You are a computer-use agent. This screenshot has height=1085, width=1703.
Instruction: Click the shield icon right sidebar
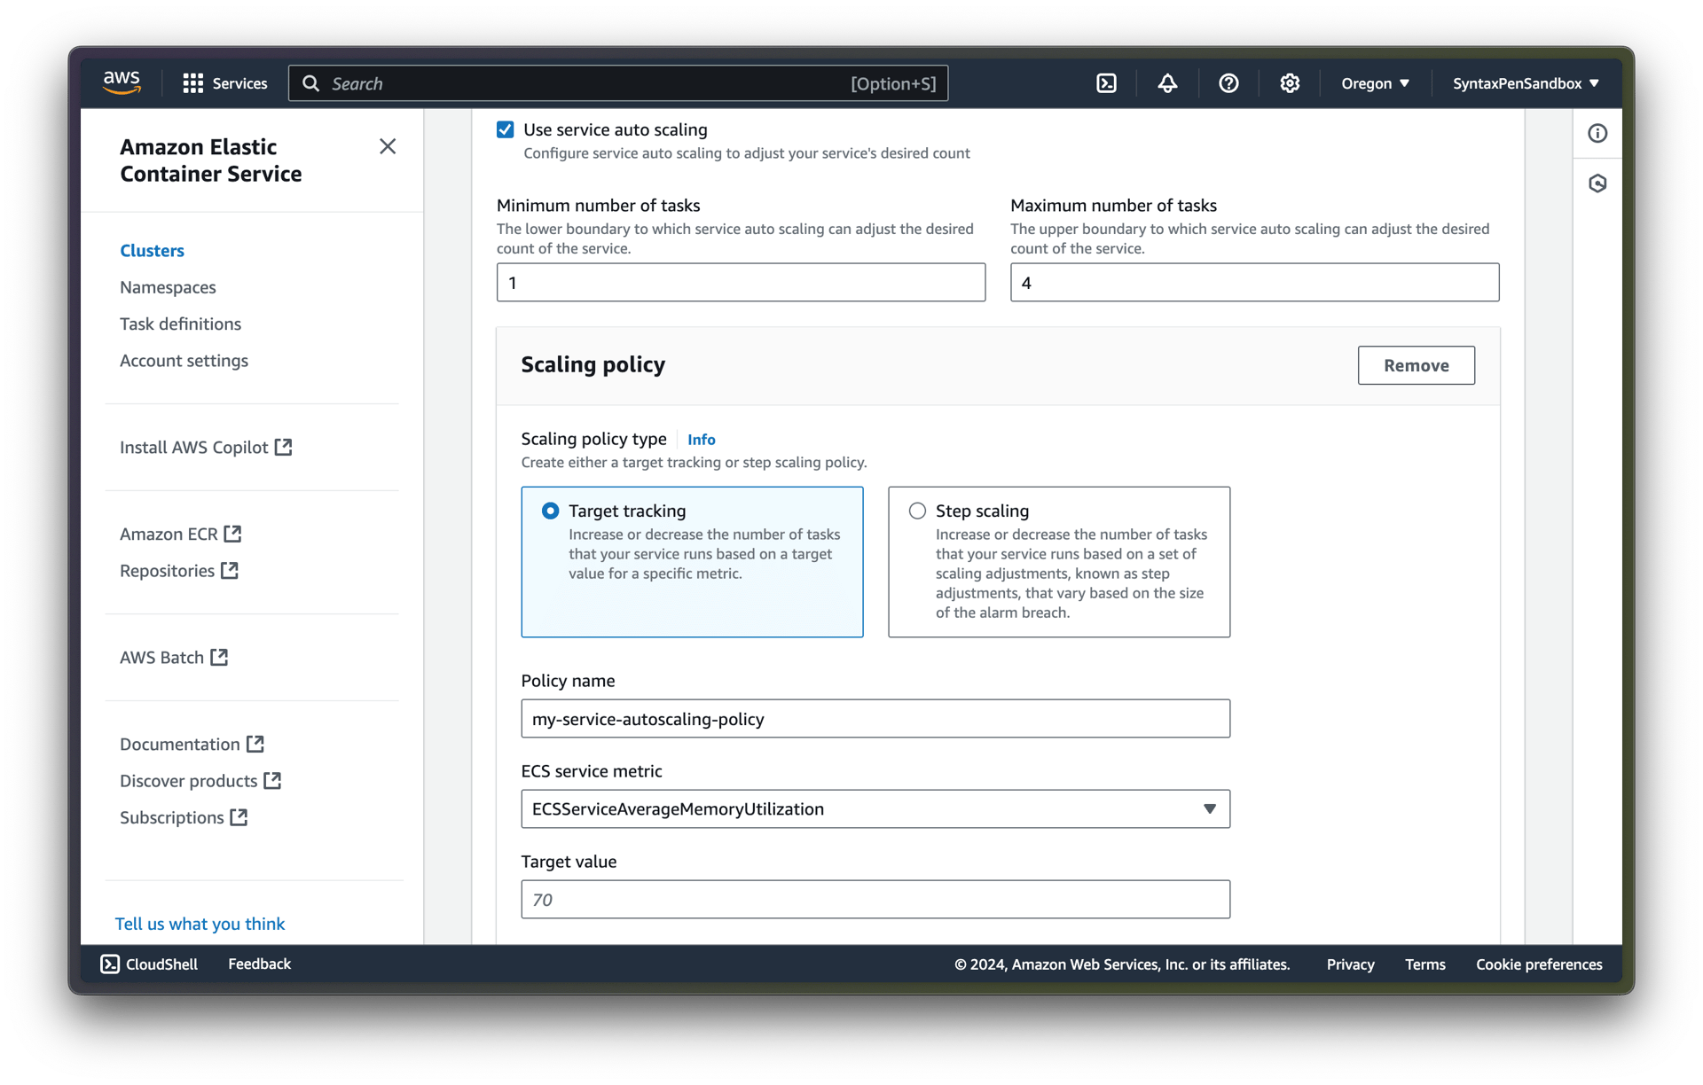point(1597,183)
